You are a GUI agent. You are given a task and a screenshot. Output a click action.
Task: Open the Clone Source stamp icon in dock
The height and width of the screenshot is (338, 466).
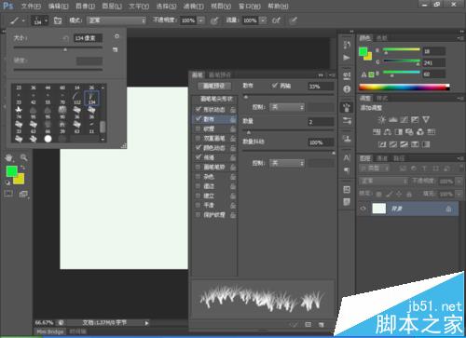[347, 139]
